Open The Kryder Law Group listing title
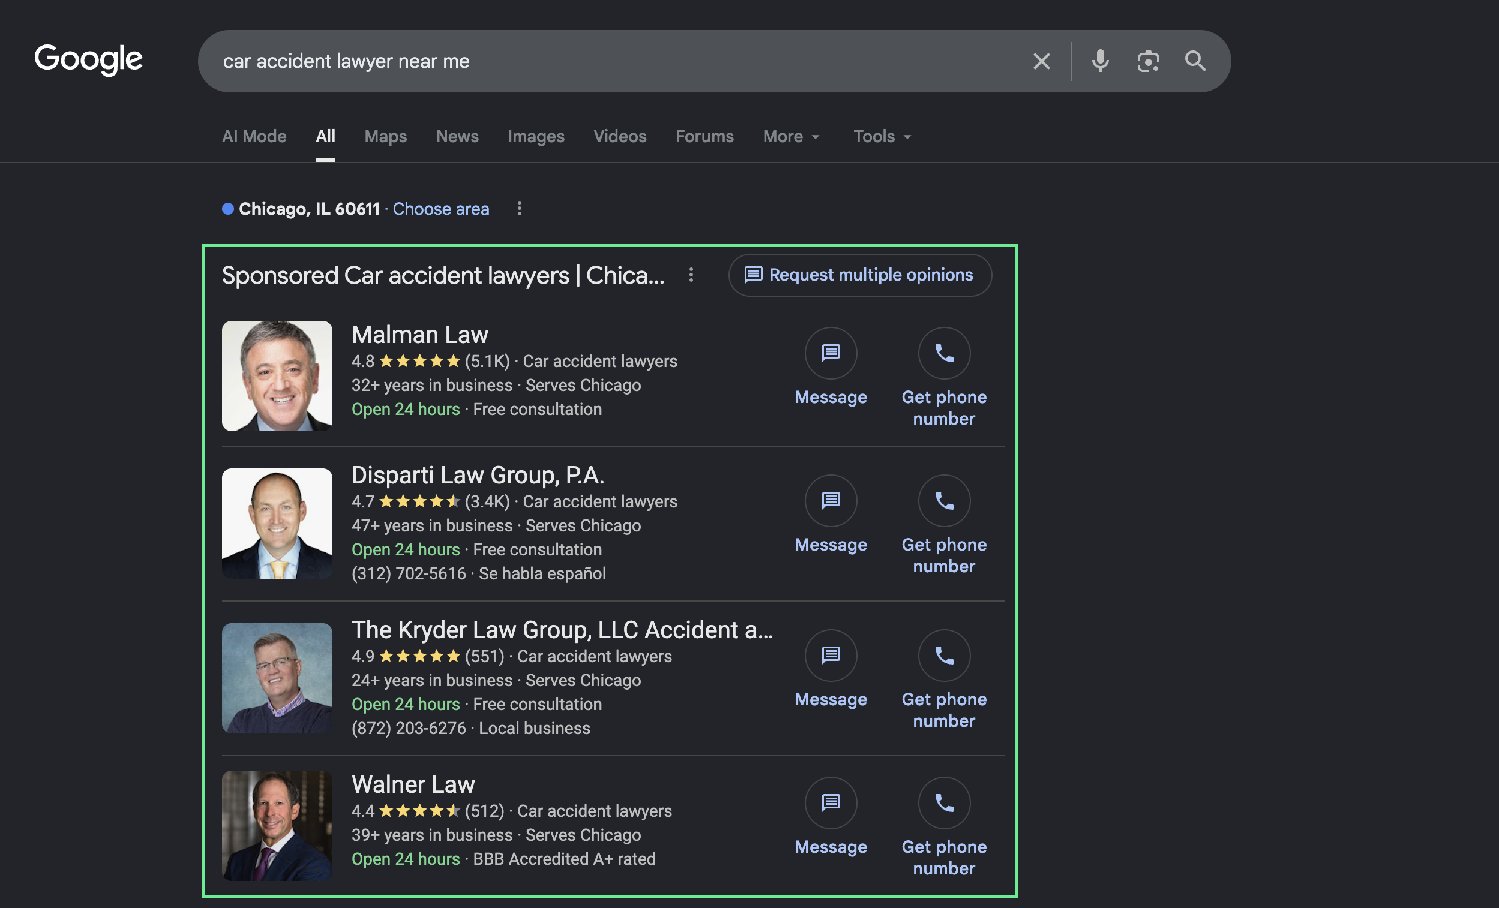1499x908 pixels. coord(562,630)
